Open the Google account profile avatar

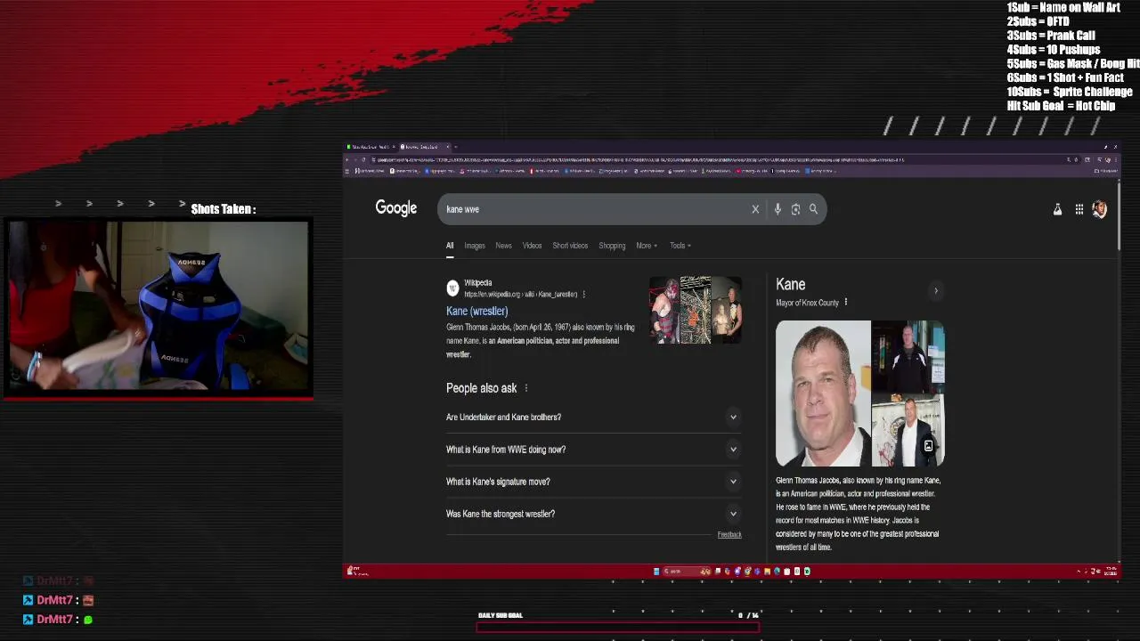click(1100, 209)
